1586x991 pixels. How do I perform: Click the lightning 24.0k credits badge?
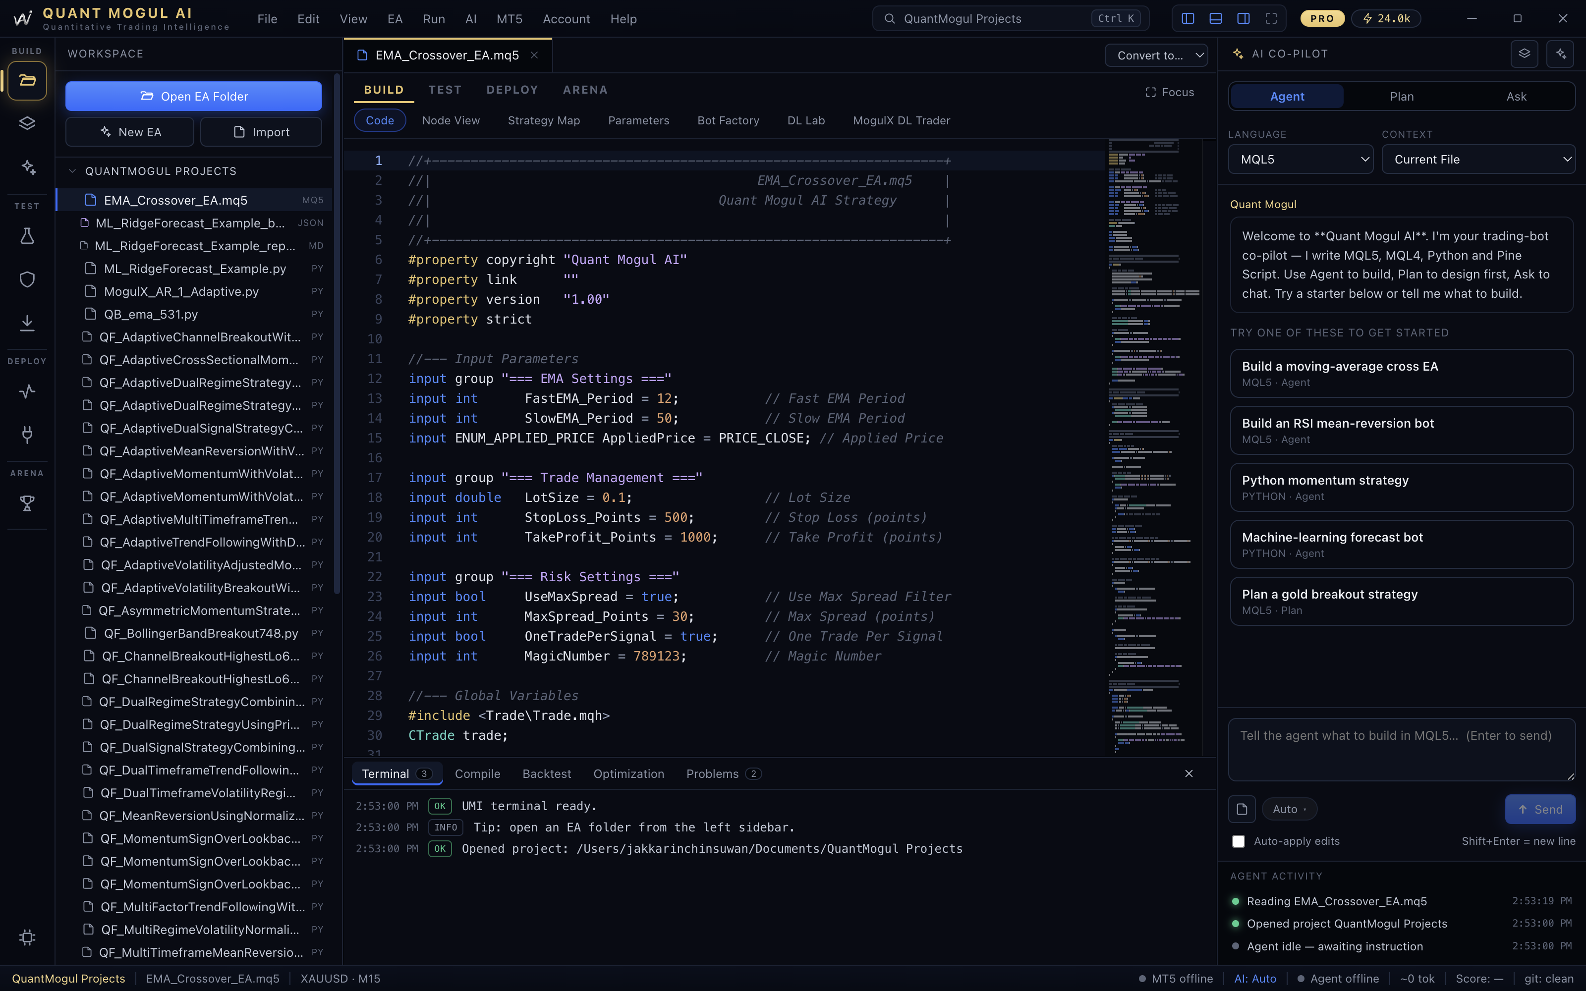pyautogui.click(x=1386, y=18)
